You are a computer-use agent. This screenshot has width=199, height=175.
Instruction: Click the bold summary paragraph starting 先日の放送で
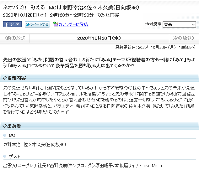[99, 63]
